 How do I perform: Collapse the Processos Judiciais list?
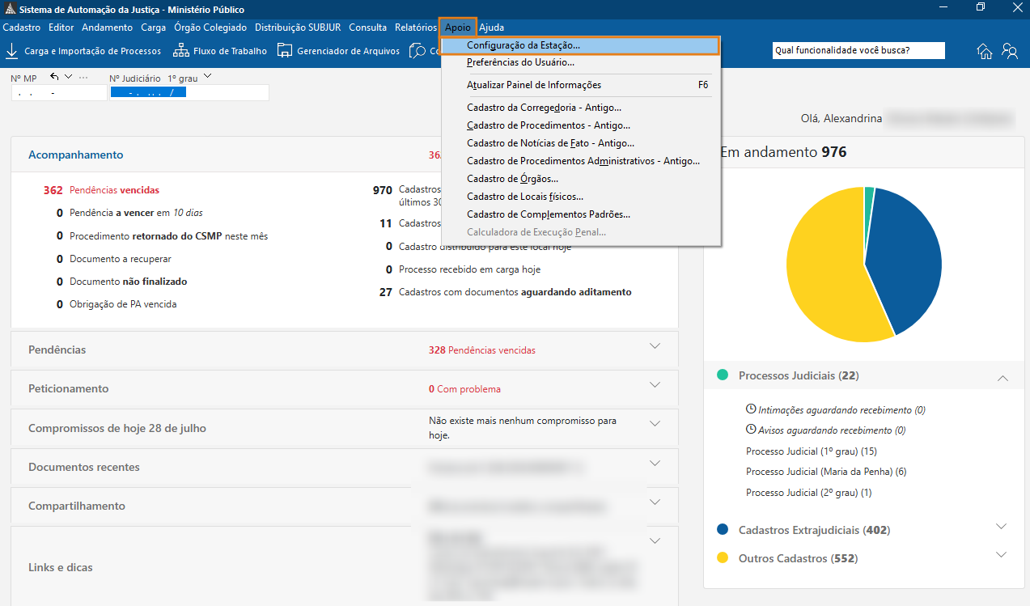click(1003, 378)
